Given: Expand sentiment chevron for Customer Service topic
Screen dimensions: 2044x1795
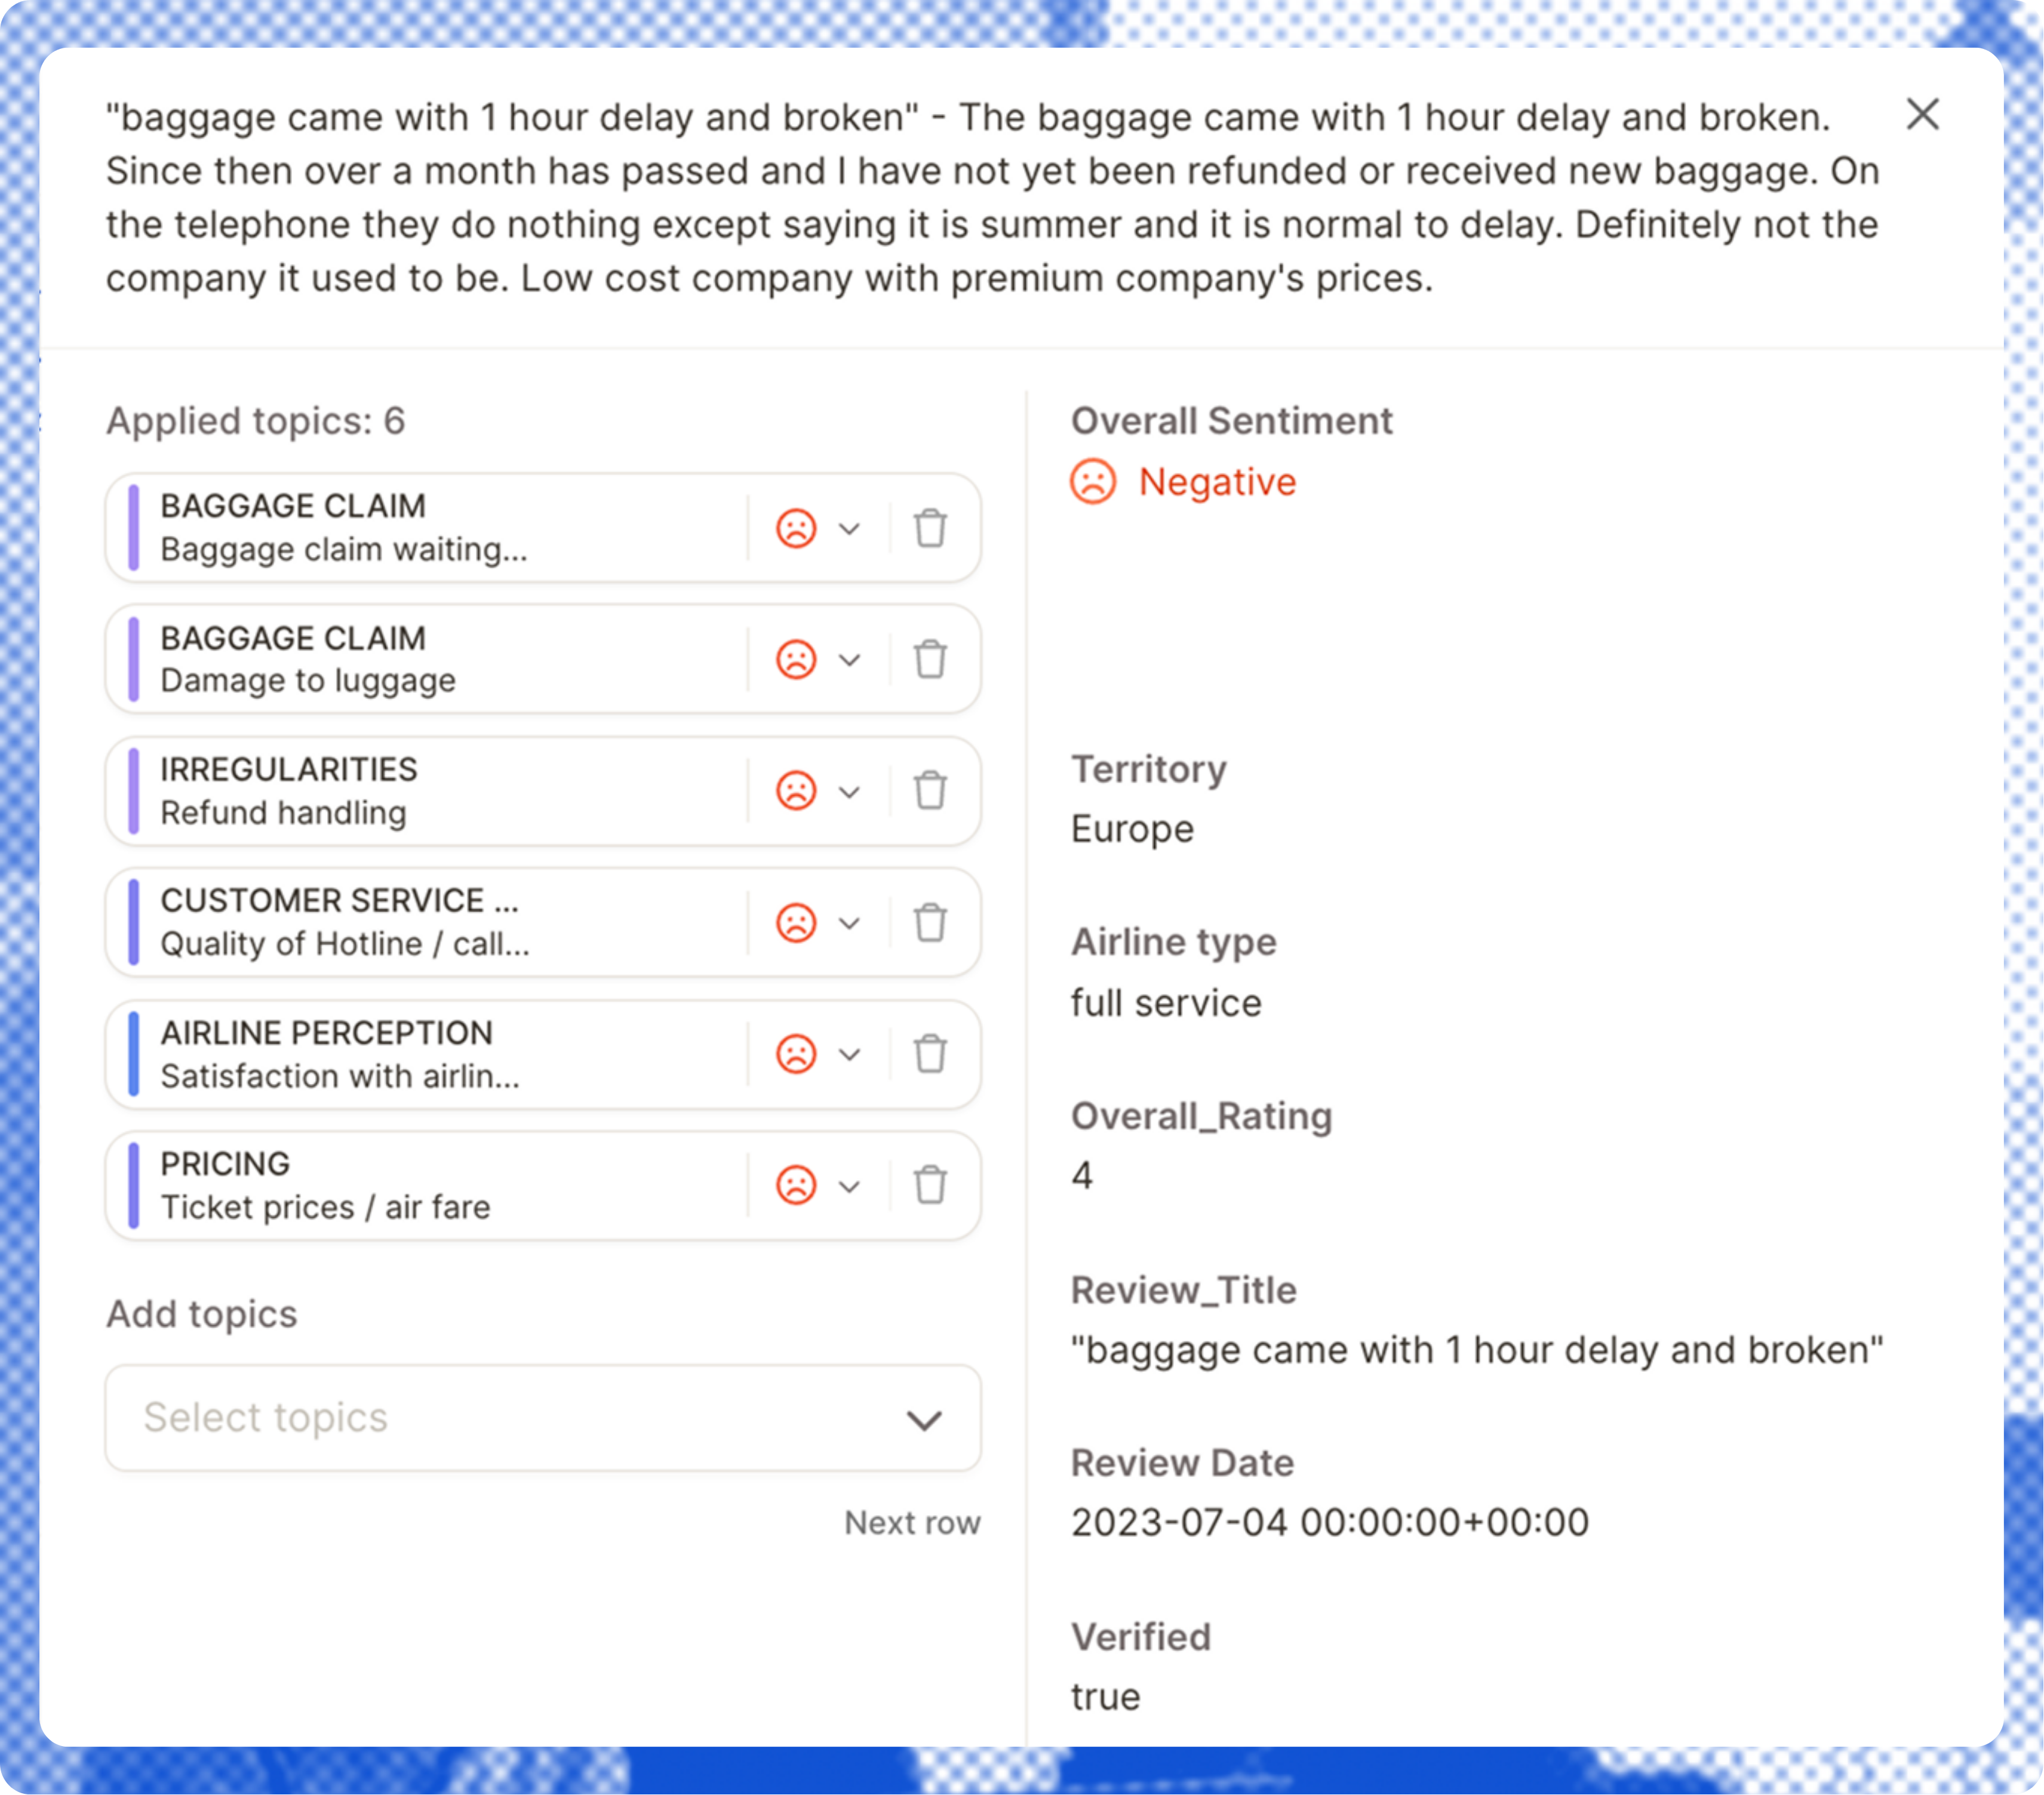Looking at the screenshot, I should click(849, 923).
